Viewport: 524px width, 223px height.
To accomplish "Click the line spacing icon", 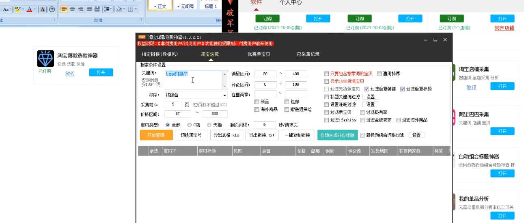I will [x=106, y=9].
